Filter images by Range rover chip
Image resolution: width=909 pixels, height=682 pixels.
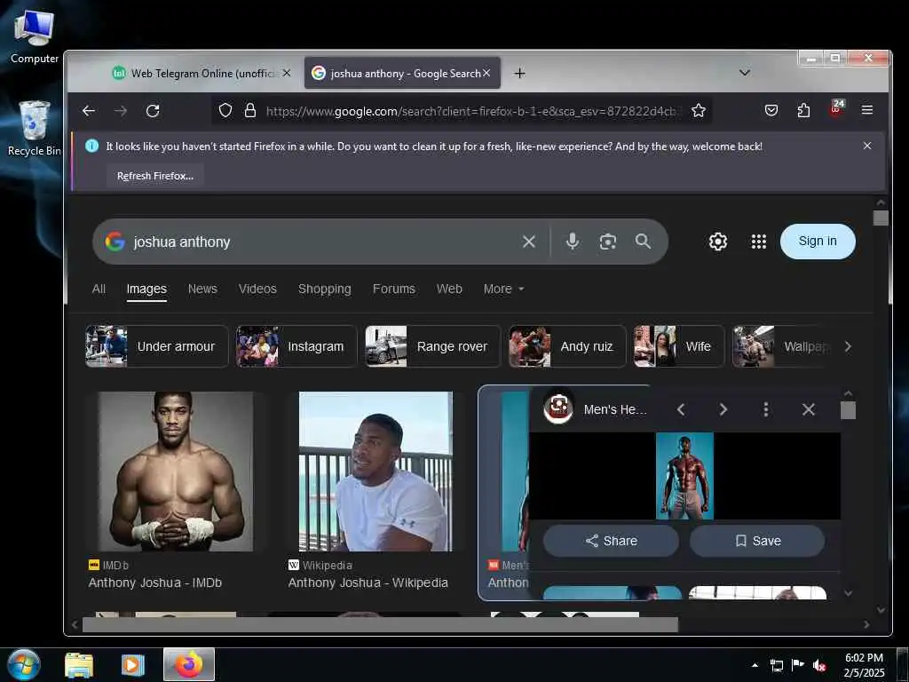(x=432, y=346)
